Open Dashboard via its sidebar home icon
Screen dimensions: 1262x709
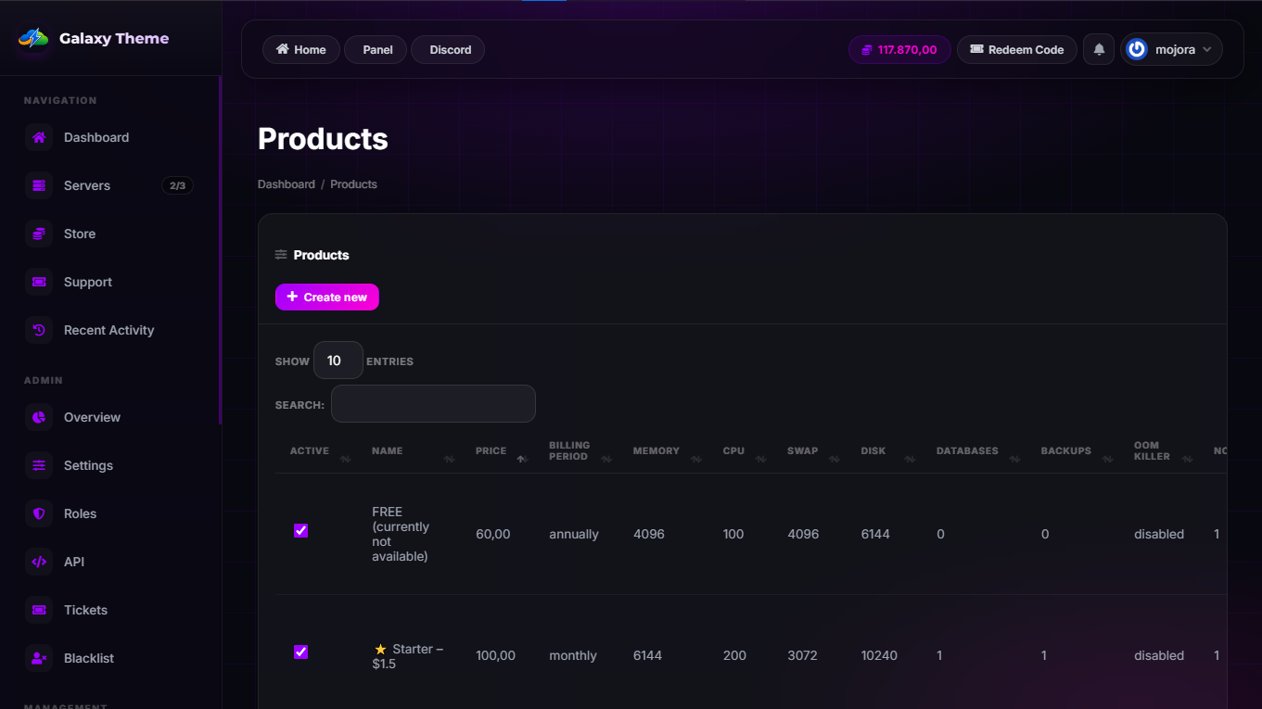pyautogui.click(x=39, y=138)
